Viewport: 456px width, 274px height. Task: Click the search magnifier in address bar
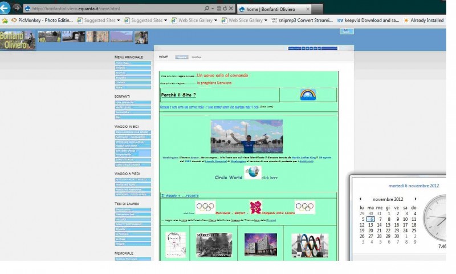click(x=206, y=9)
